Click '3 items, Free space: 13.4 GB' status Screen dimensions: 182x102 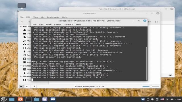tap(89, 86)
